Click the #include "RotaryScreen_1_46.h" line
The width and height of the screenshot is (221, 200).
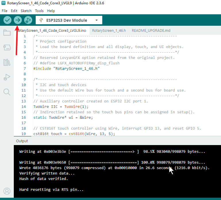[x=66, y=68]
